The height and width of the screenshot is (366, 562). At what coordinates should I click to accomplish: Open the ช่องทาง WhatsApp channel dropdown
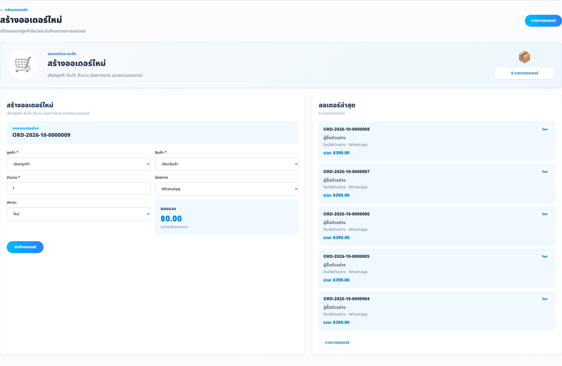click(227, 189)
